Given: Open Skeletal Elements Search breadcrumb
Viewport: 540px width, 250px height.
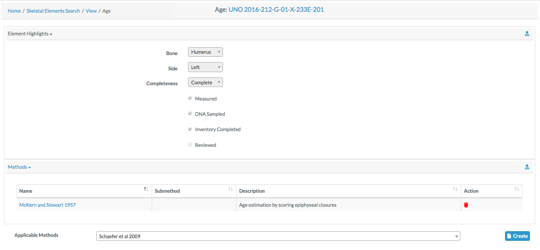Looking at the screenshot, I should 53,11.
